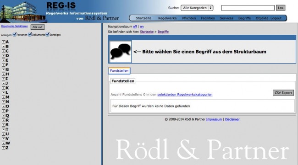
Task: Open the Alle Kategorien search dropdown
Action: [197, 8]
